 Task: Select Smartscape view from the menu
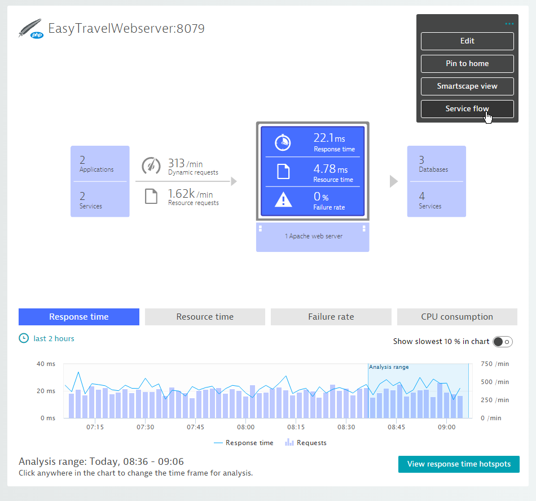467,86
